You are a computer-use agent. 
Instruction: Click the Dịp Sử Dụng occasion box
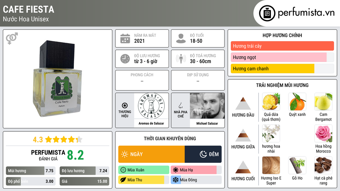point(198,80)
